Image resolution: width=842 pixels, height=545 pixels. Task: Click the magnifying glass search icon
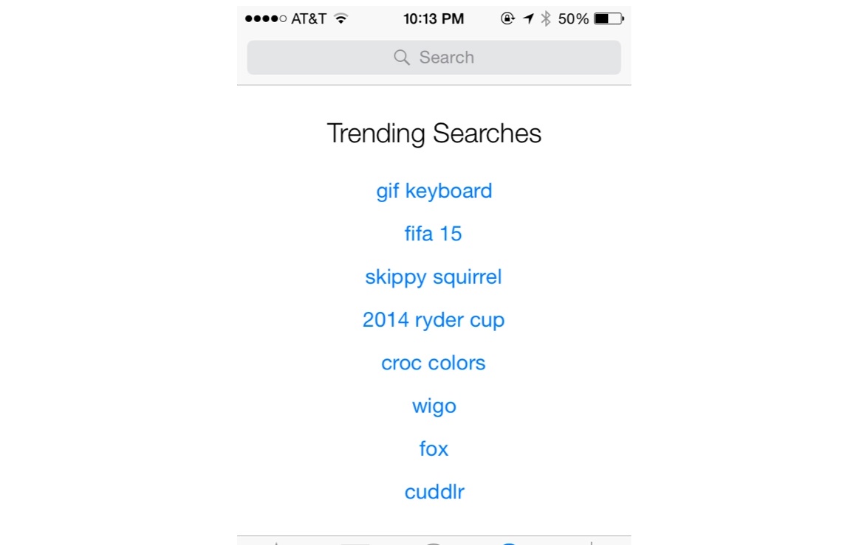(x=401, y=58)
